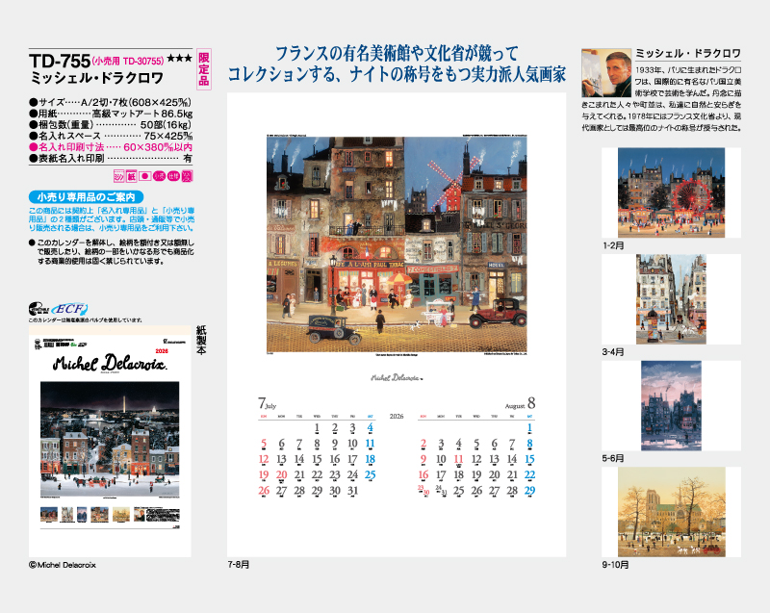
Task: Click the 9-10月 caption label
Action: coord(615,565)
